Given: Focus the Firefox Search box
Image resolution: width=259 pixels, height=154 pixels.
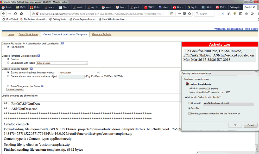Looking at the screenshot, I should 204,14.
